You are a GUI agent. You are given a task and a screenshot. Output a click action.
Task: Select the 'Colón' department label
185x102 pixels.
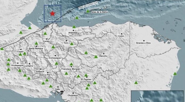coord(121,36)
